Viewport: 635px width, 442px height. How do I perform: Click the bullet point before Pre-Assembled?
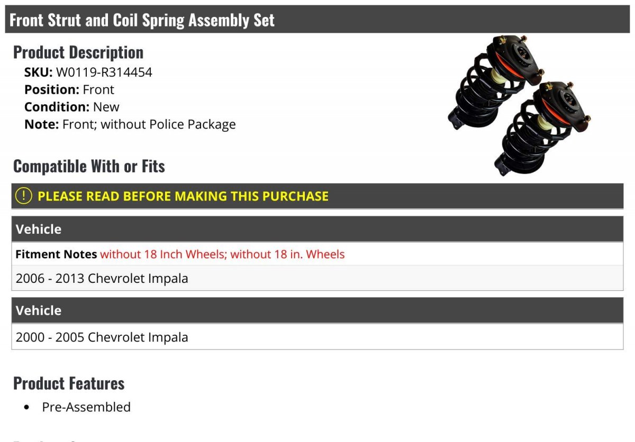pos(27,408)
